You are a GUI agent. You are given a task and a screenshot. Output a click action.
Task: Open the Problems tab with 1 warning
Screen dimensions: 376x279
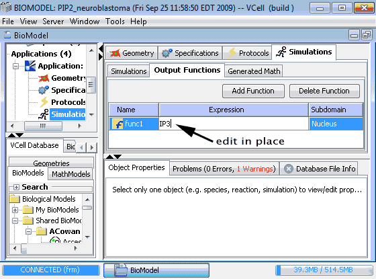224,169
